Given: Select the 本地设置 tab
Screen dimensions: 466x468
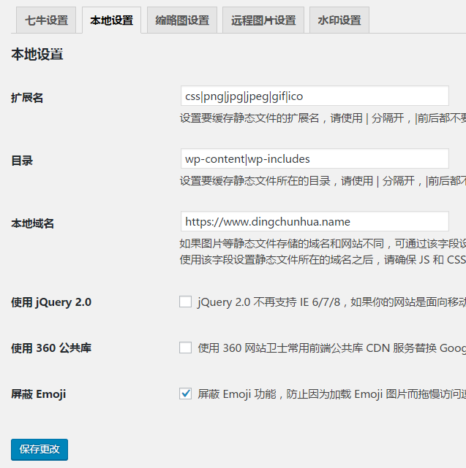Looking at the screenshot, I should click(112, 20).
